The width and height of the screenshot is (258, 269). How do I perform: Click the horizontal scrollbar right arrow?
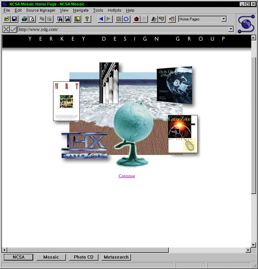coord(248,250)
